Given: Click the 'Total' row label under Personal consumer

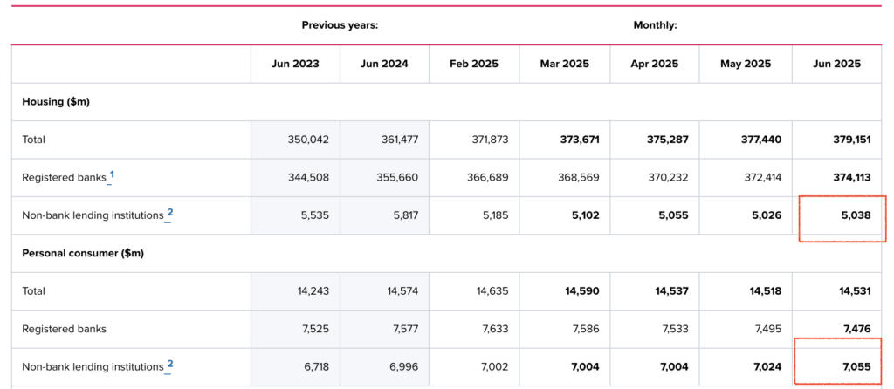Looking at the screenshot, I should coord(33,290).
